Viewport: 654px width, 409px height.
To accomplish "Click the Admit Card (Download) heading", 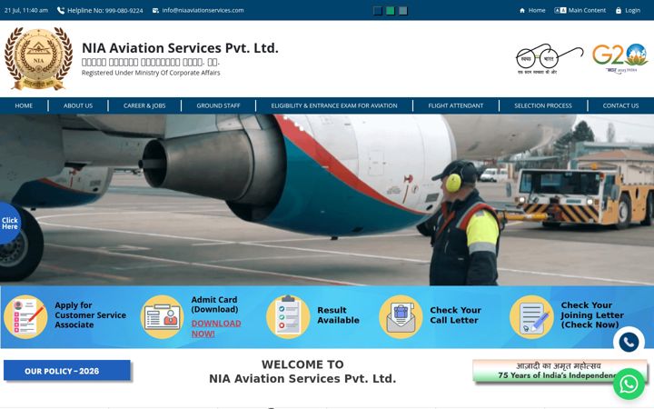I will point(214,304).
